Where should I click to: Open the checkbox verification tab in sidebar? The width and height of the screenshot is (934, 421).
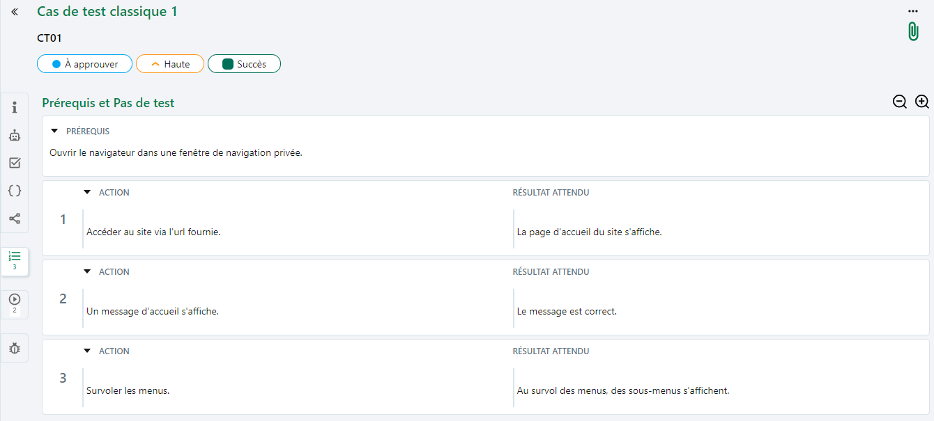click(x=15, y=163)
